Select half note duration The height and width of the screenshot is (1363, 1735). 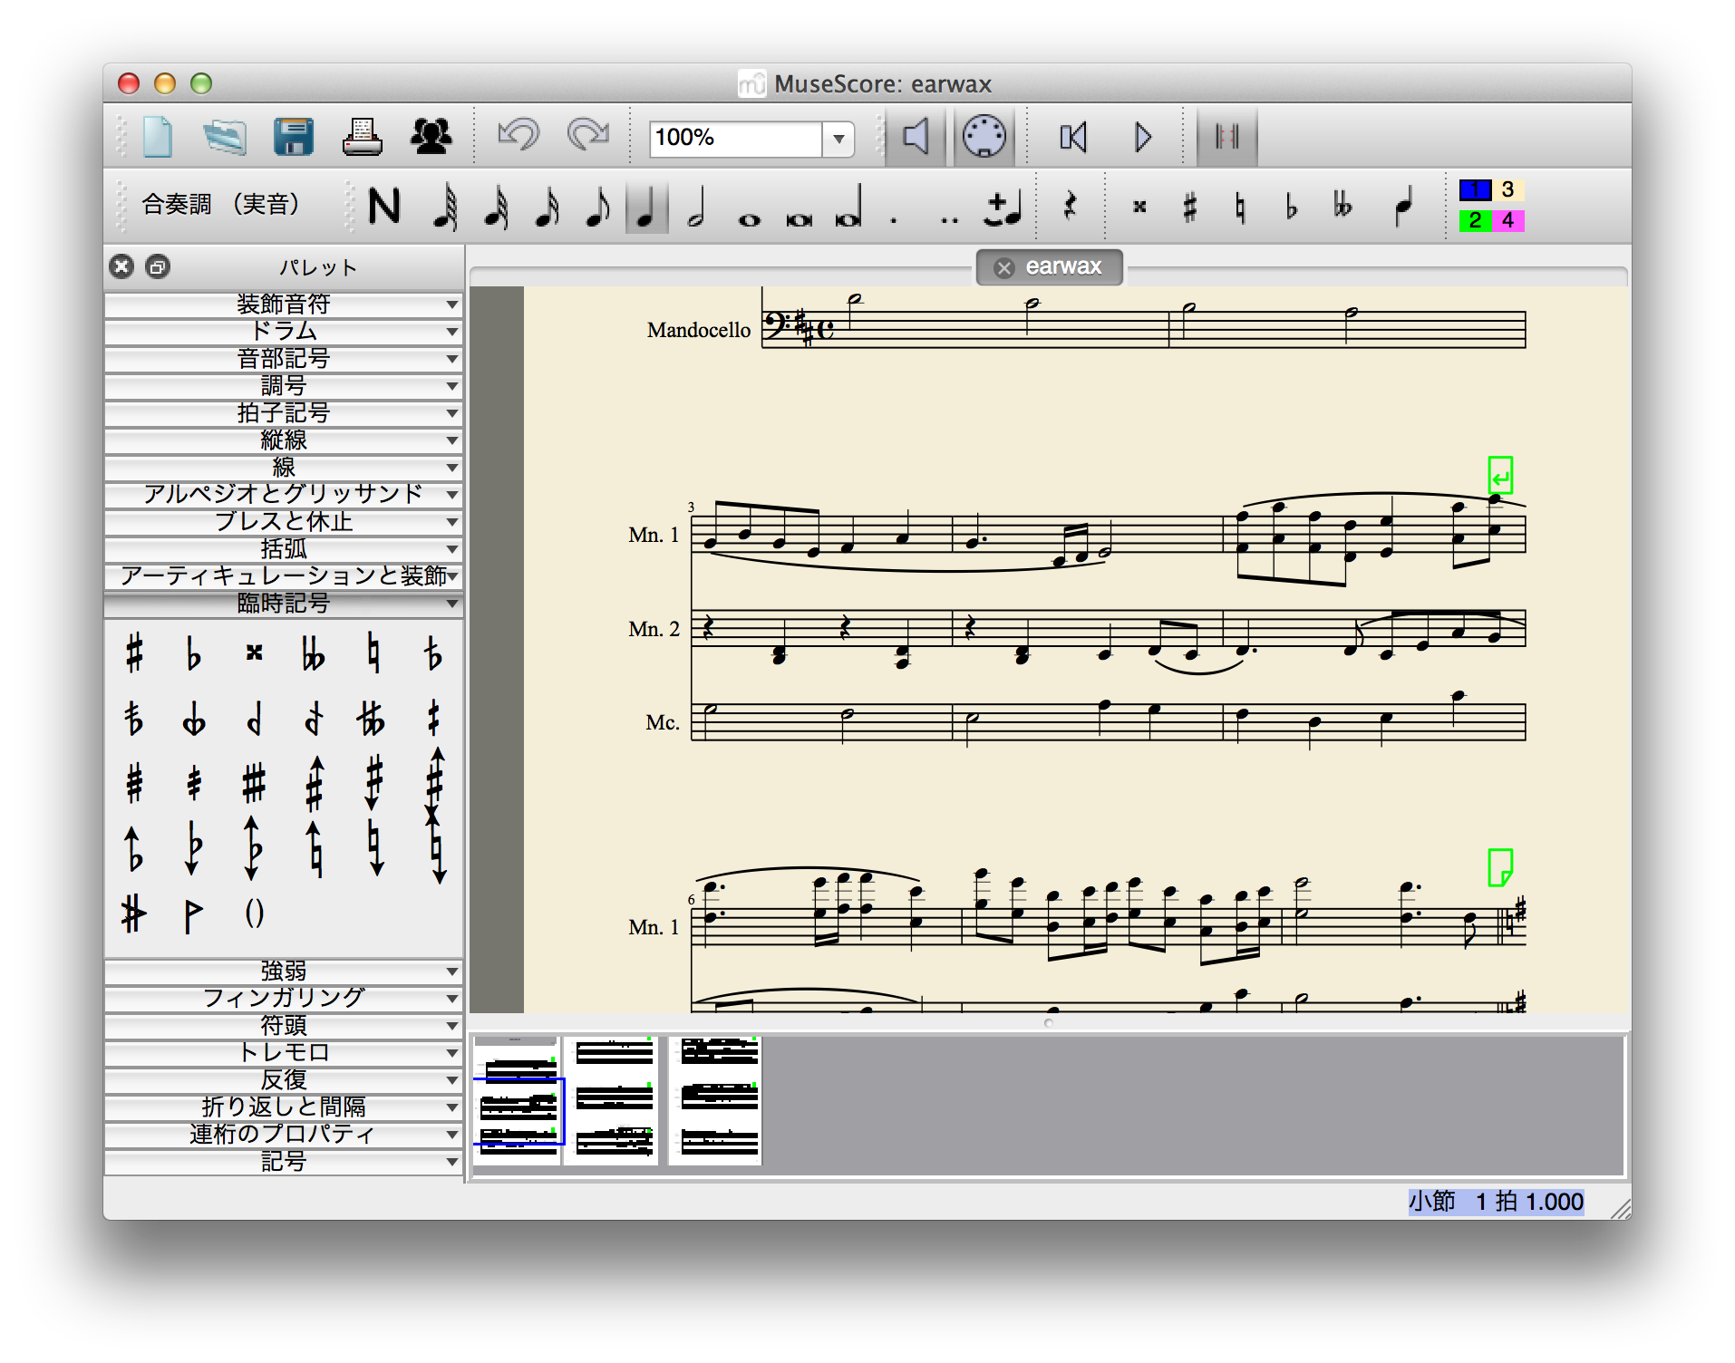point(697,207)
